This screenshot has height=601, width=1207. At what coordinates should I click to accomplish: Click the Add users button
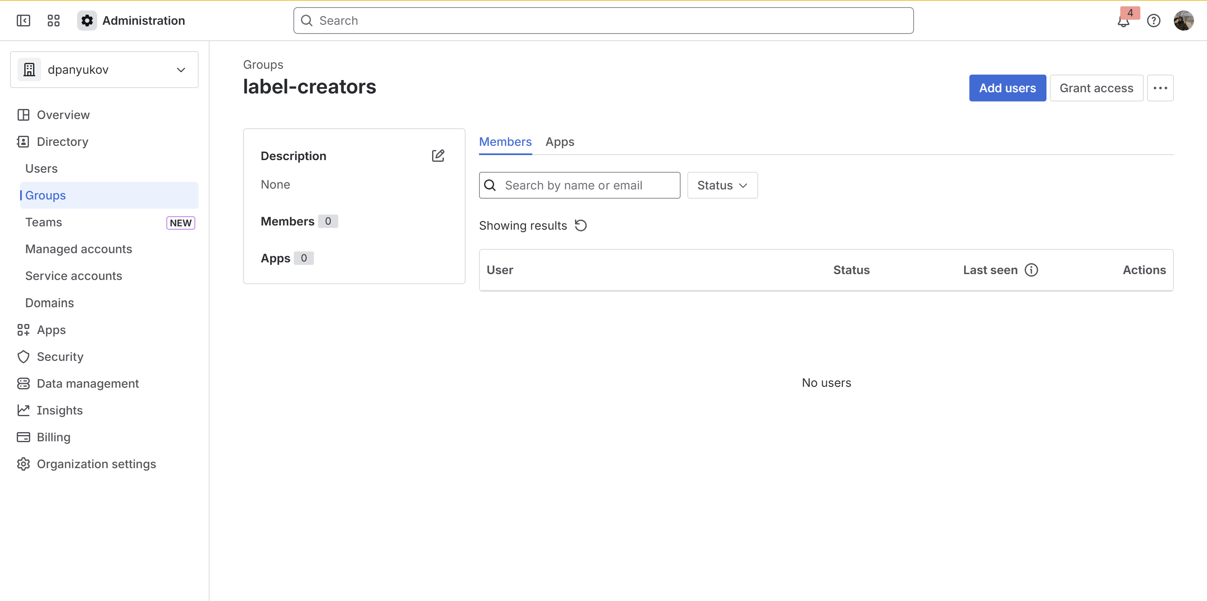pyautogui.click(x=1008, y=88)
